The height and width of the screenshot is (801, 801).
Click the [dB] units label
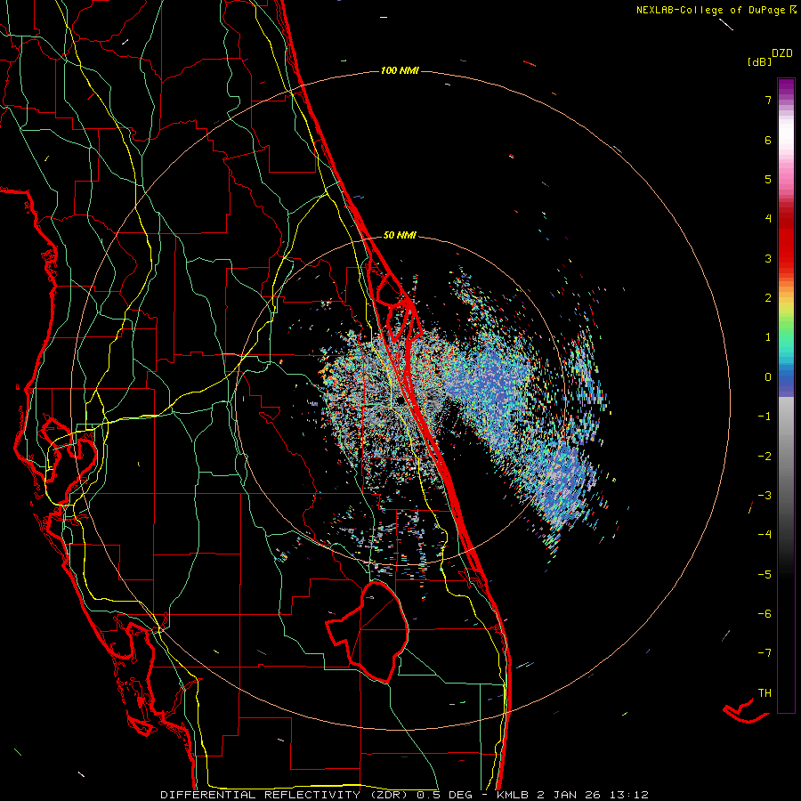759,62
